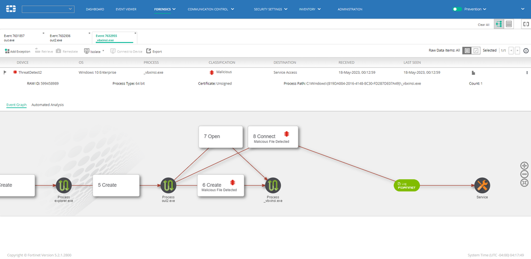Click the RECEIVED column header
531x259 pixels.
(347, 63)
